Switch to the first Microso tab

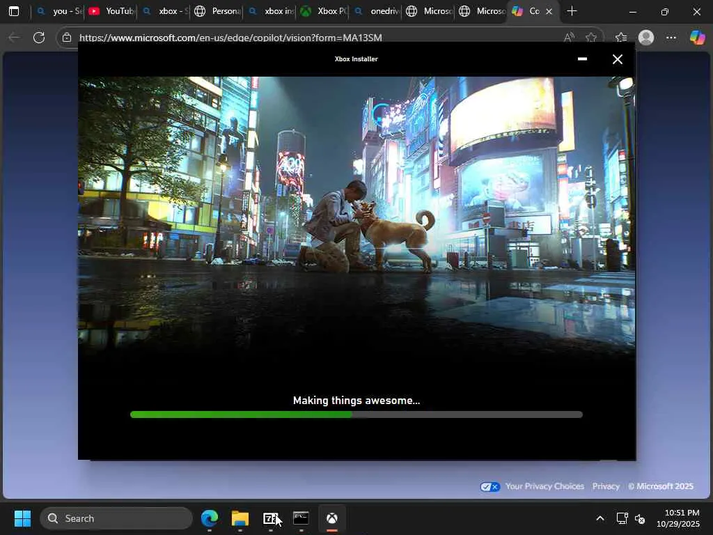[429, 11]
